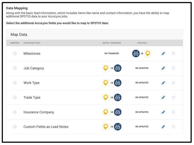Click AccuLynx logo in Job Category row
Image resolution: width=194 pixels, height=145 pixels.
[118, 68]
